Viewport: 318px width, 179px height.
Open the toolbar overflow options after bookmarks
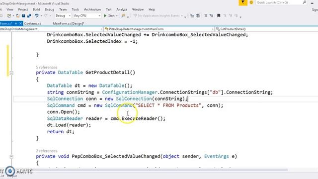[x=240, y=16]
